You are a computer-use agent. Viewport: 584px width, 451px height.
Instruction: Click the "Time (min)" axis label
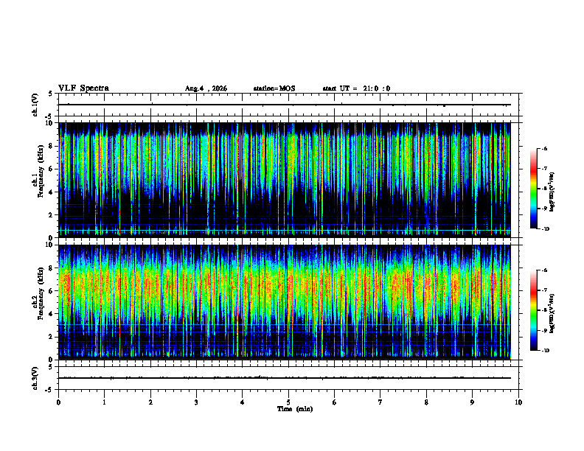point(295,409)
